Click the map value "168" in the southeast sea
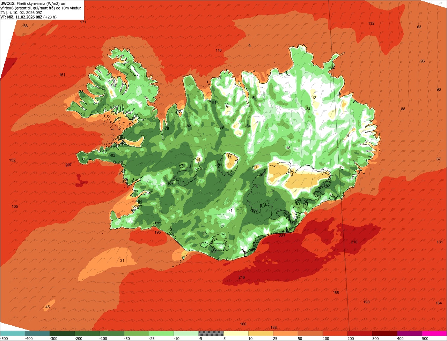 point(336,292)
